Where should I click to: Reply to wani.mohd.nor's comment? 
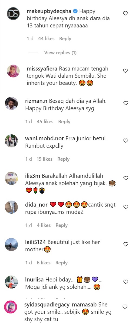click(x=64, y=159)
